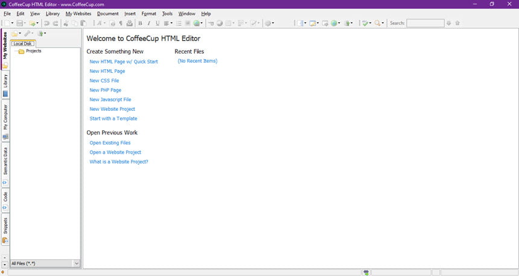Toggle Italic formatting
This screenshot has width=519, height=276.
coord(148,23)
